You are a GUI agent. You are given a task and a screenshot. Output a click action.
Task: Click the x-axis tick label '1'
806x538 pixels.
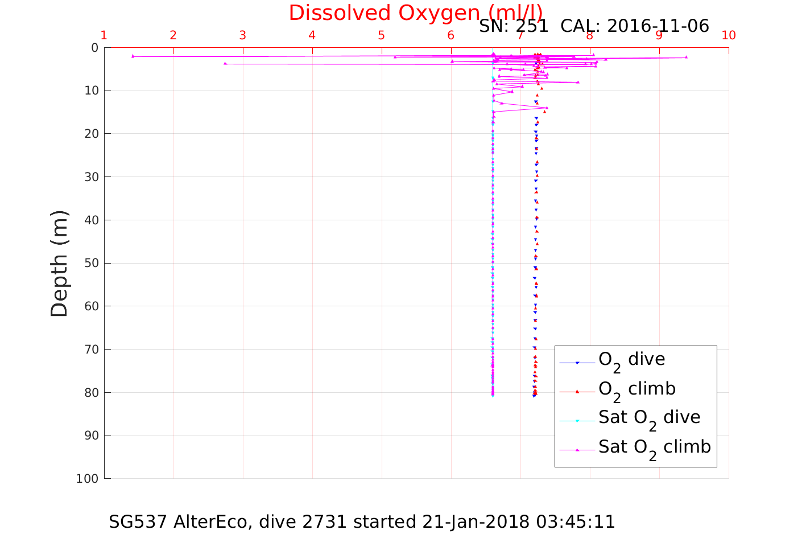[x=104, y=35]
